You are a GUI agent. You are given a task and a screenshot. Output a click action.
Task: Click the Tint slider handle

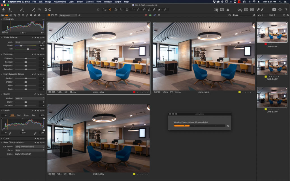pos(28,49)
